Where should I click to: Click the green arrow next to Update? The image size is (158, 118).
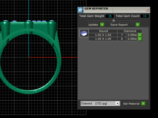coord(102,25)
